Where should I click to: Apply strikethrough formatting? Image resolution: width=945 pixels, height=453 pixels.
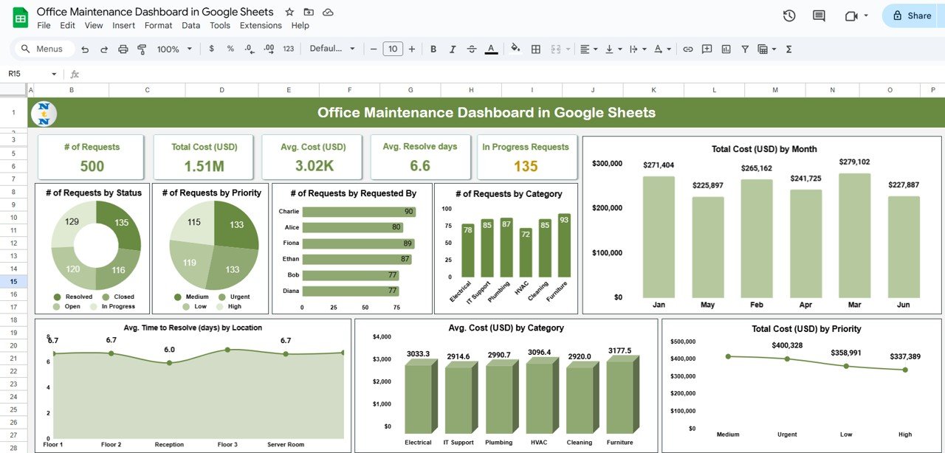(x=472, y=49)
